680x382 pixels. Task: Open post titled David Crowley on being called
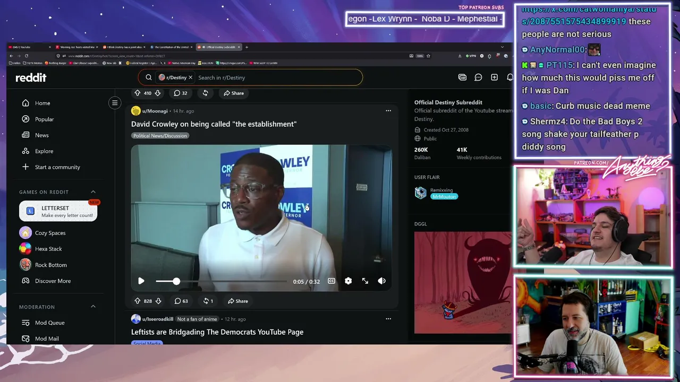[x=214, y=124]
